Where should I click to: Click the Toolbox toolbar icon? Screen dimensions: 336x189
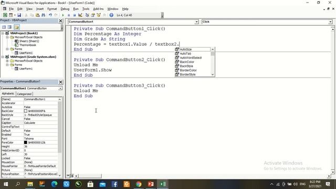tap(104, 15)
